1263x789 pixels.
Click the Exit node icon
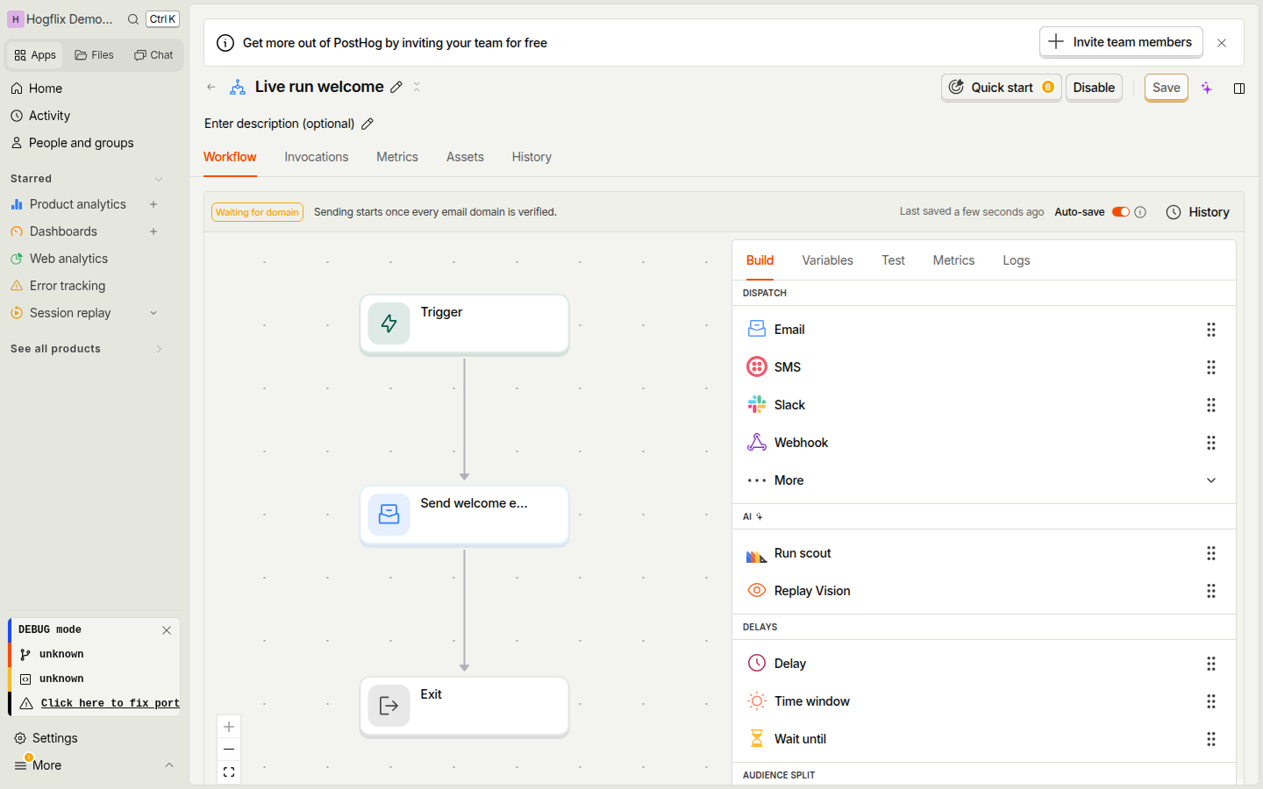389,706
